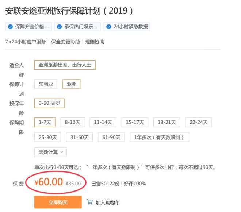
Task: Select the 8-10天 coverage period
Action: click(73, 122)
